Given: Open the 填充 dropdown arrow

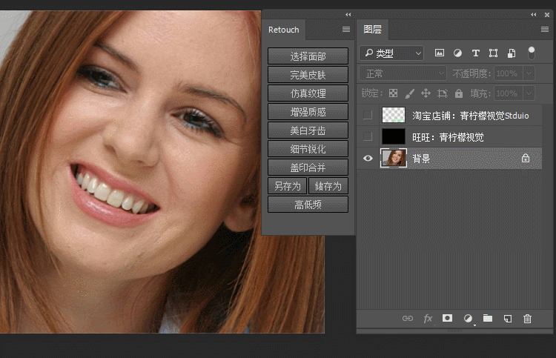Looking at the screenshot, I should (x=529, y=93).
